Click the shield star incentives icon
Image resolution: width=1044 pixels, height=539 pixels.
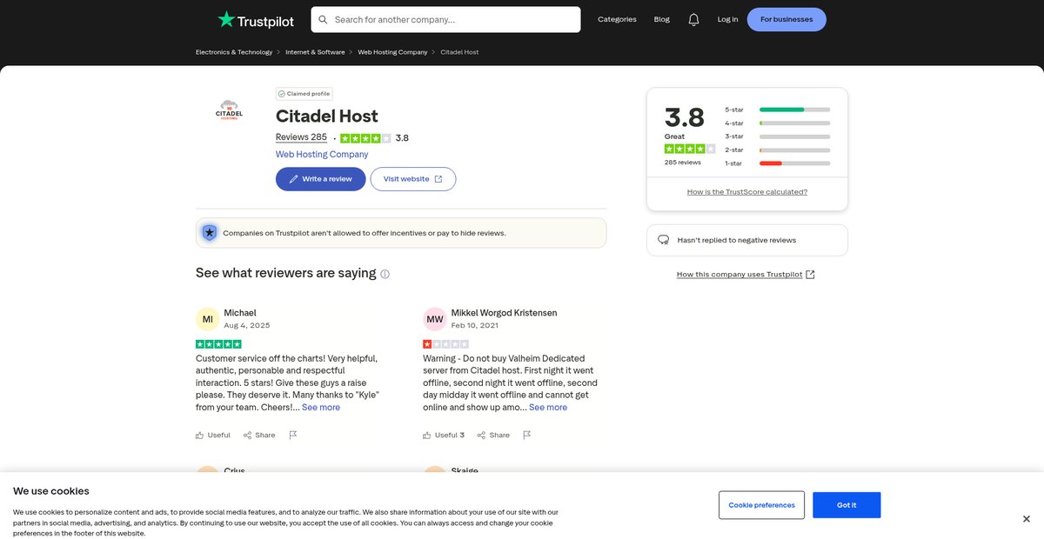point(210,233)
